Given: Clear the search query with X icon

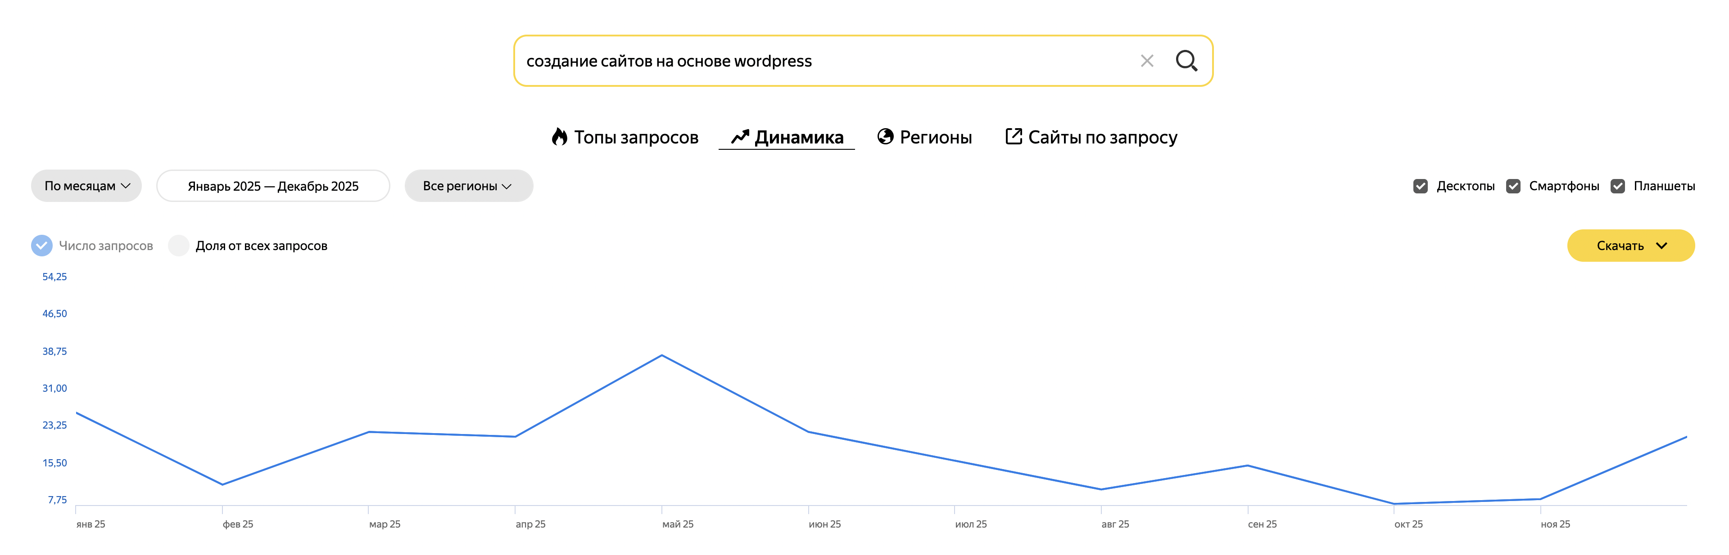Looking at the screenshot, I should pyautogui.click(x=1146, y=61).
